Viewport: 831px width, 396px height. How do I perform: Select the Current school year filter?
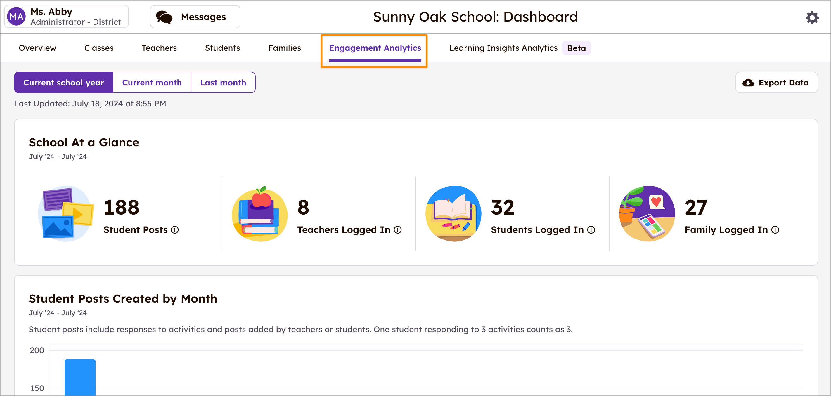click(63, 83)
